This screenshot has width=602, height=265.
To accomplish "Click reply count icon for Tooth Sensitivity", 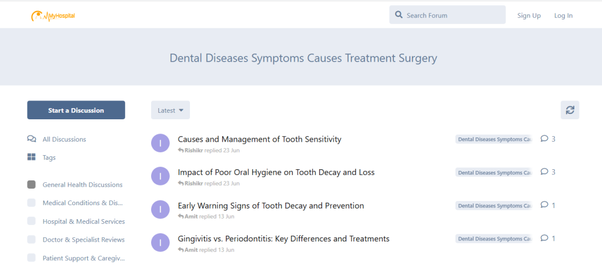I will click(544, 139).
